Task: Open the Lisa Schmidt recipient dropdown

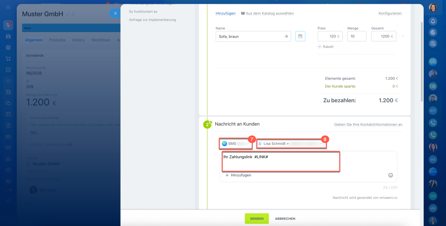Action: 291,144
